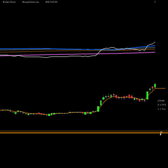Click the 'Weekly Charts' title text
This screenshot has width=168, height=168.
(9, 2)
